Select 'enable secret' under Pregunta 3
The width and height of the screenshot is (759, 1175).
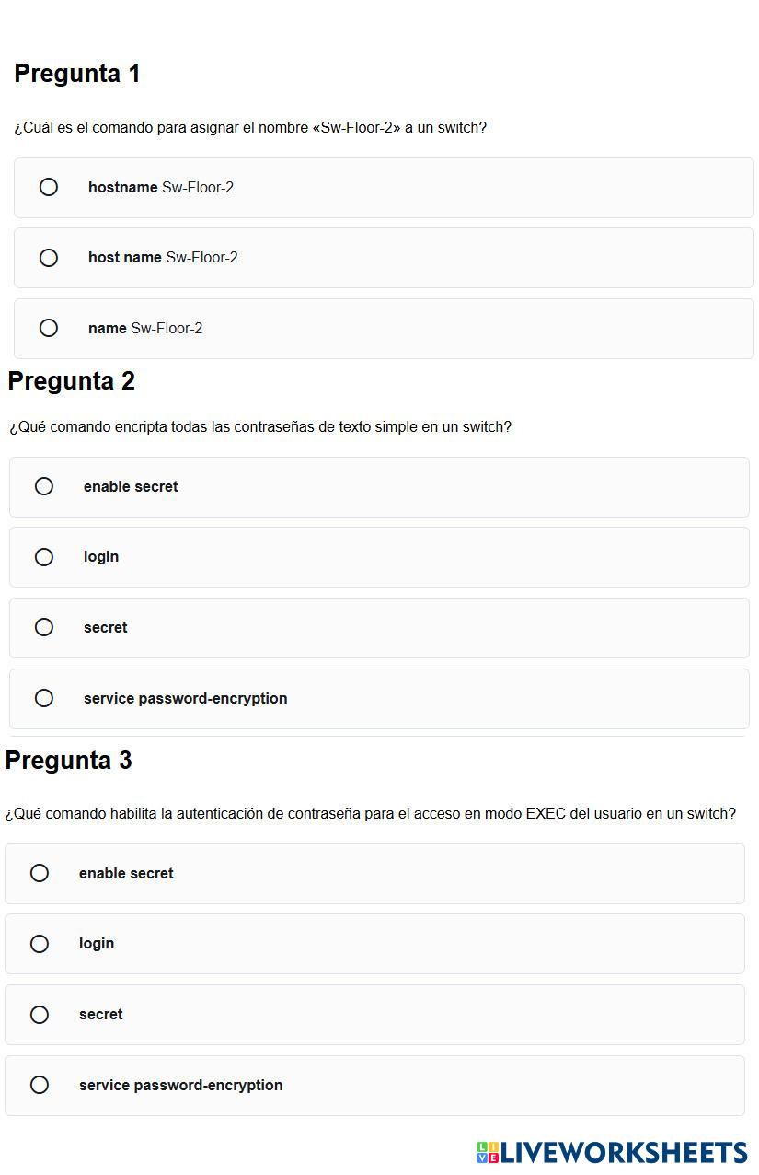(40, 873)
